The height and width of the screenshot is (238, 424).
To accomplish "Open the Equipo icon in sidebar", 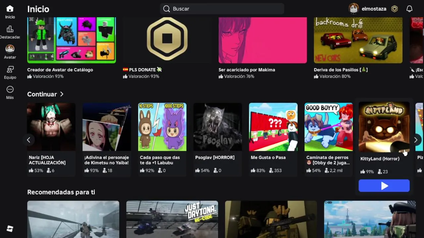I will click(10, 69).
